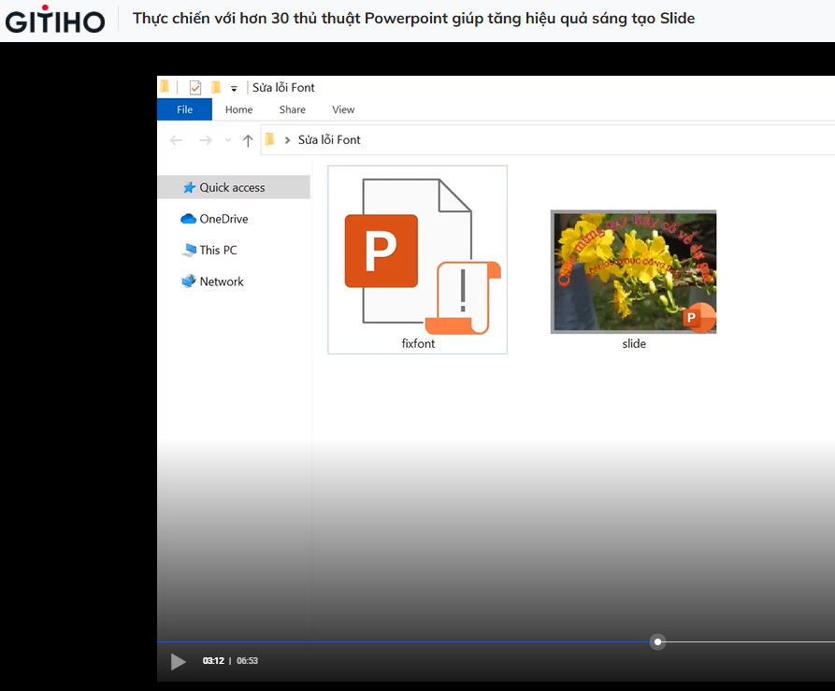Play the video with the play button
This screenshot has height=691, width=835.
coord(178,662)
